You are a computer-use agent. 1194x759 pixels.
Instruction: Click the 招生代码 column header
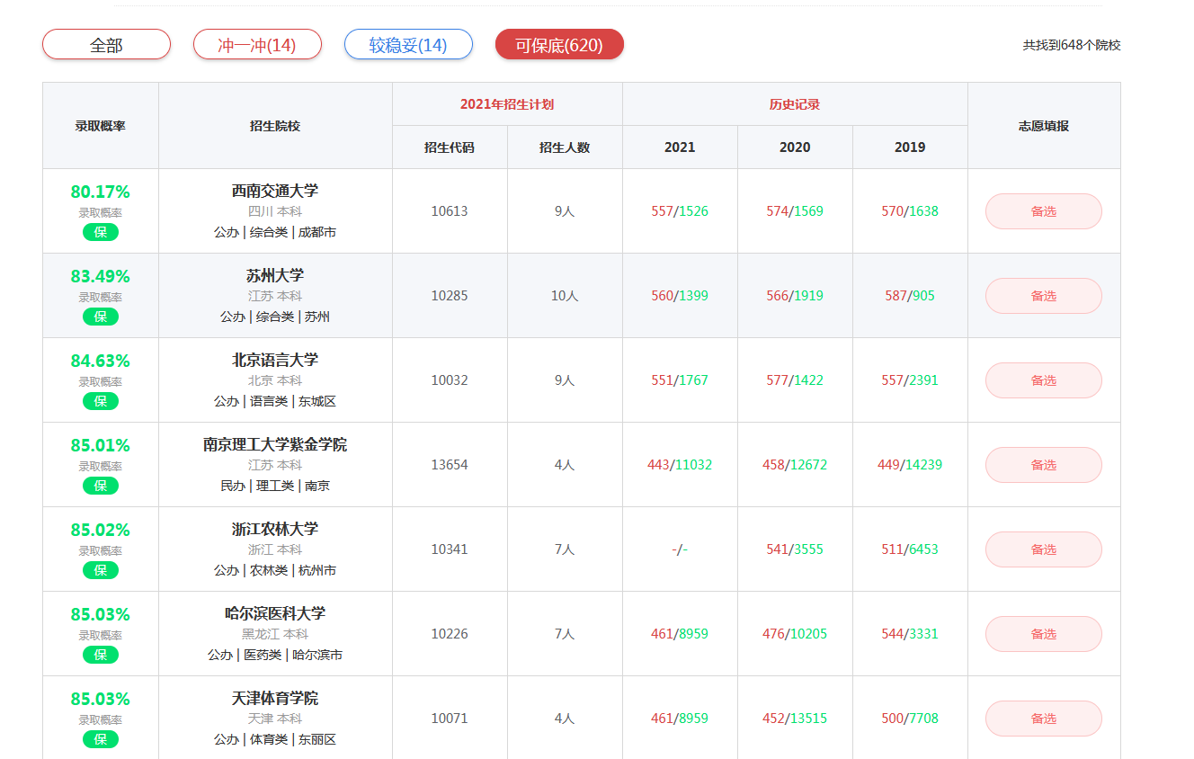pos(450,147)
